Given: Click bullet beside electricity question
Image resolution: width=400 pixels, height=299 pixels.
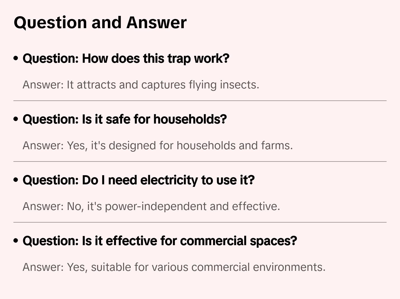Looking at the screenshot, I should click(x=16, y=180).
